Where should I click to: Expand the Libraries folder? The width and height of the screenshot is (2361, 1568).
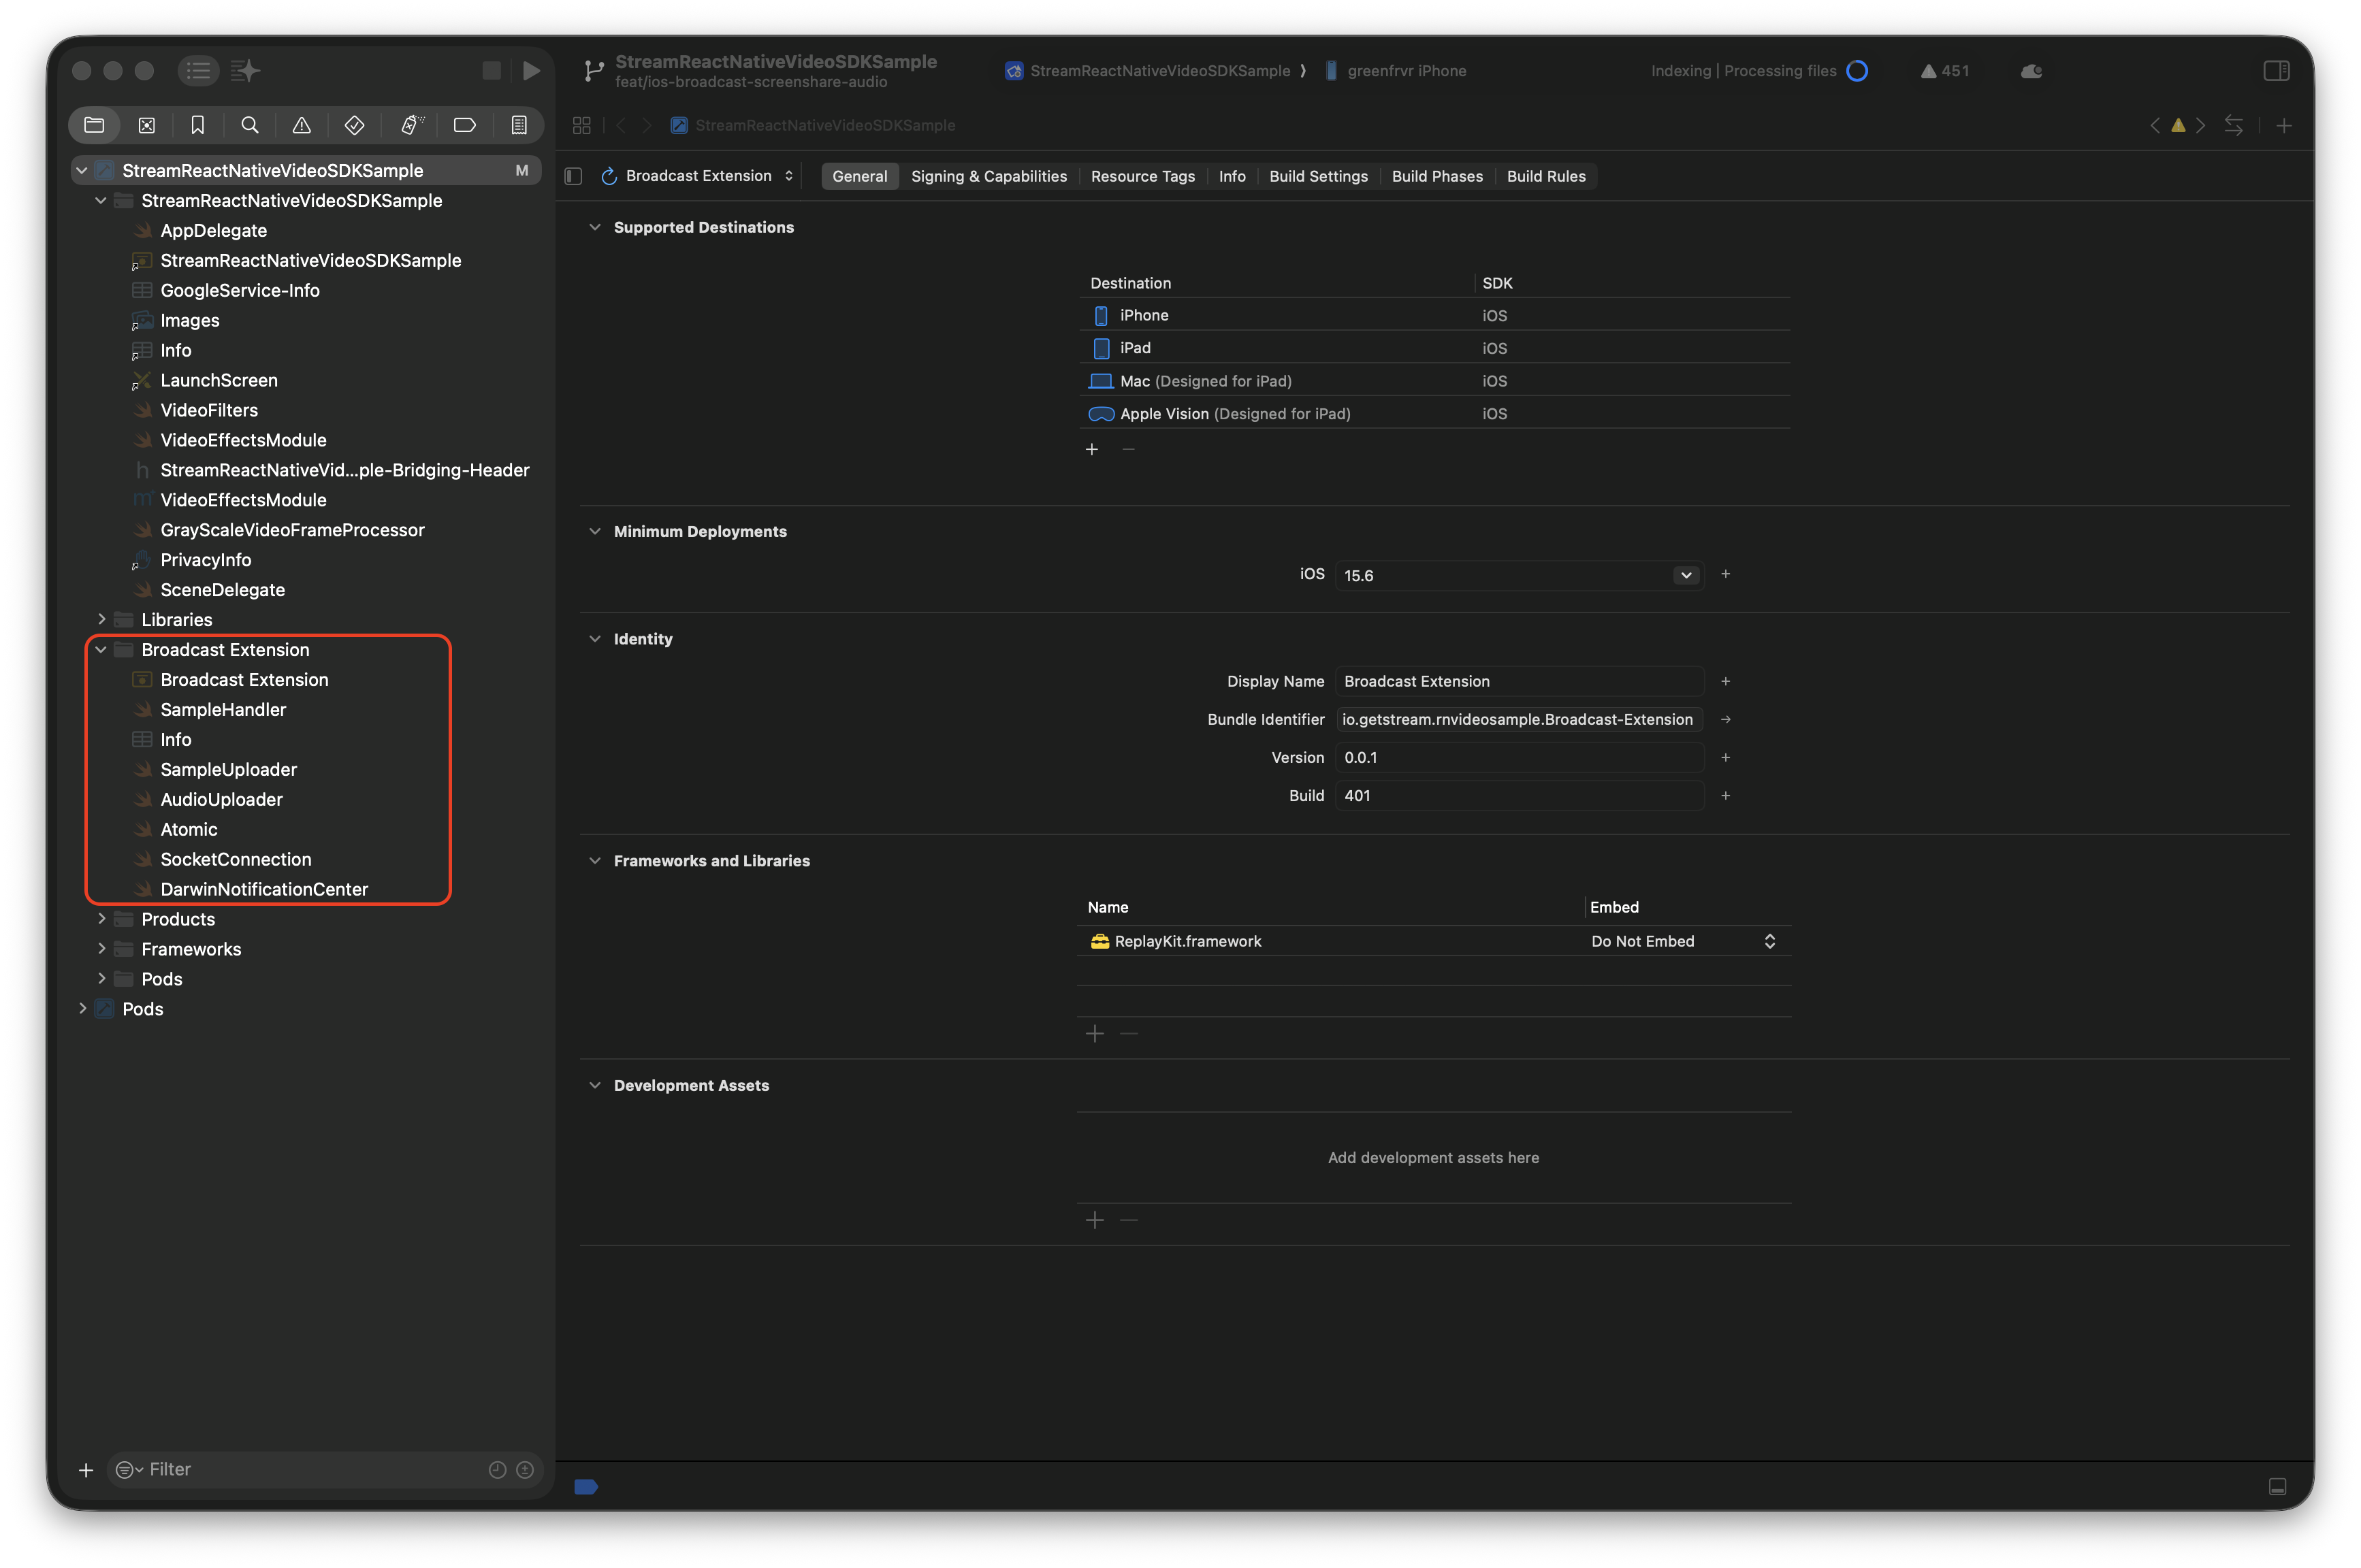pyautogui.click(x=101, y=620)
